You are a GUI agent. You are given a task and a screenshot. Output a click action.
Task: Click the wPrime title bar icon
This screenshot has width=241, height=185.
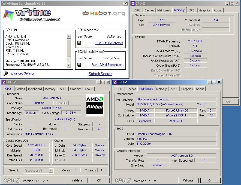(4, 3)
